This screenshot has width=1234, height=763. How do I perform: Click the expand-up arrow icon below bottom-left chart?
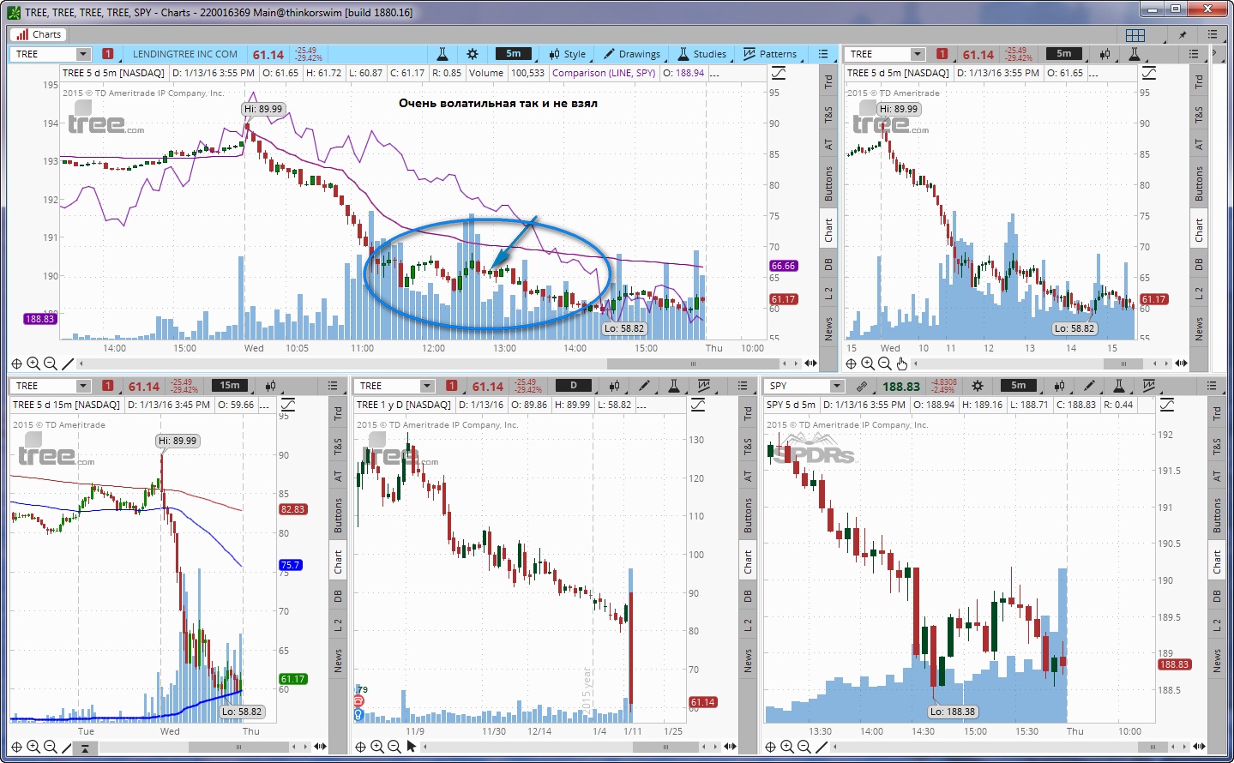(85, 748)
